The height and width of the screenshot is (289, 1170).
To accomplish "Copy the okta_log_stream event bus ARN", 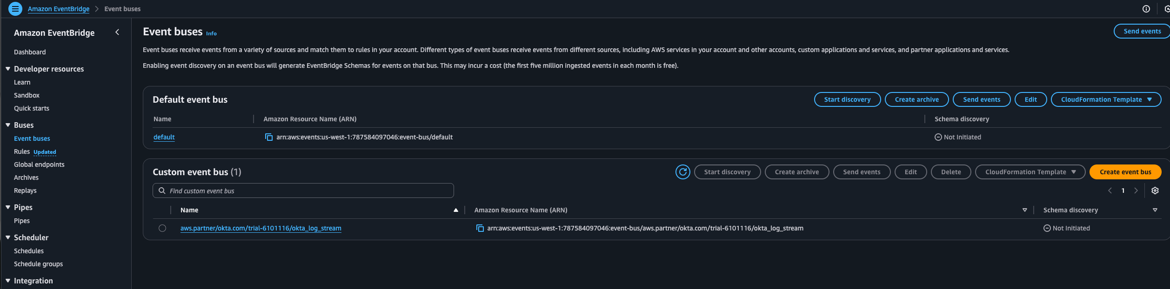I will pos(480,228).
